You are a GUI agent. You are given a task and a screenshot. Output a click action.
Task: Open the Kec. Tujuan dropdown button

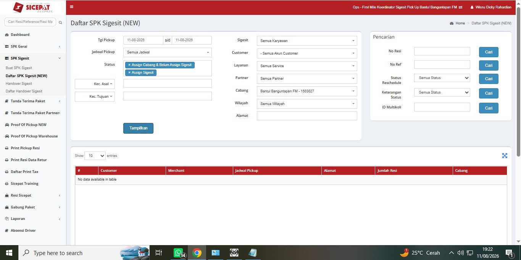tap(95, 97)
